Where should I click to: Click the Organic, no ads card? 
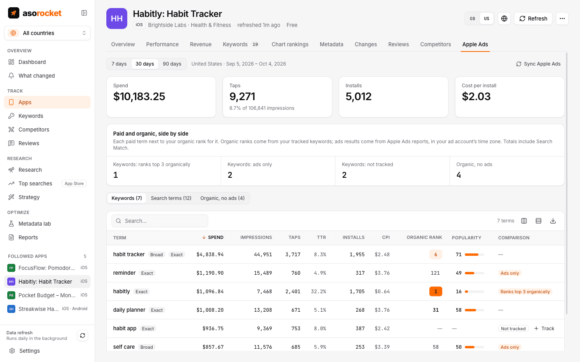(507, 171)
